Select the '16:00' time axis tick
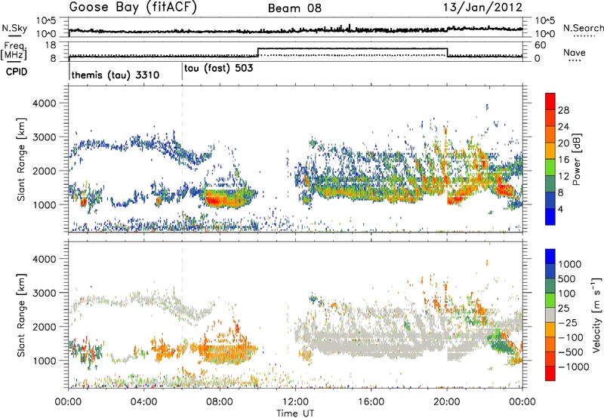The image size is (604, 418). [x=371, y=402]
